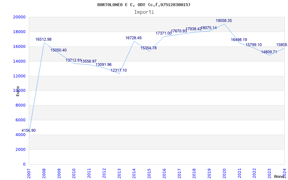Viewport: 288px width, 180px height.
Task: Select the x-axis year 2015
Action: coord(149,174)
